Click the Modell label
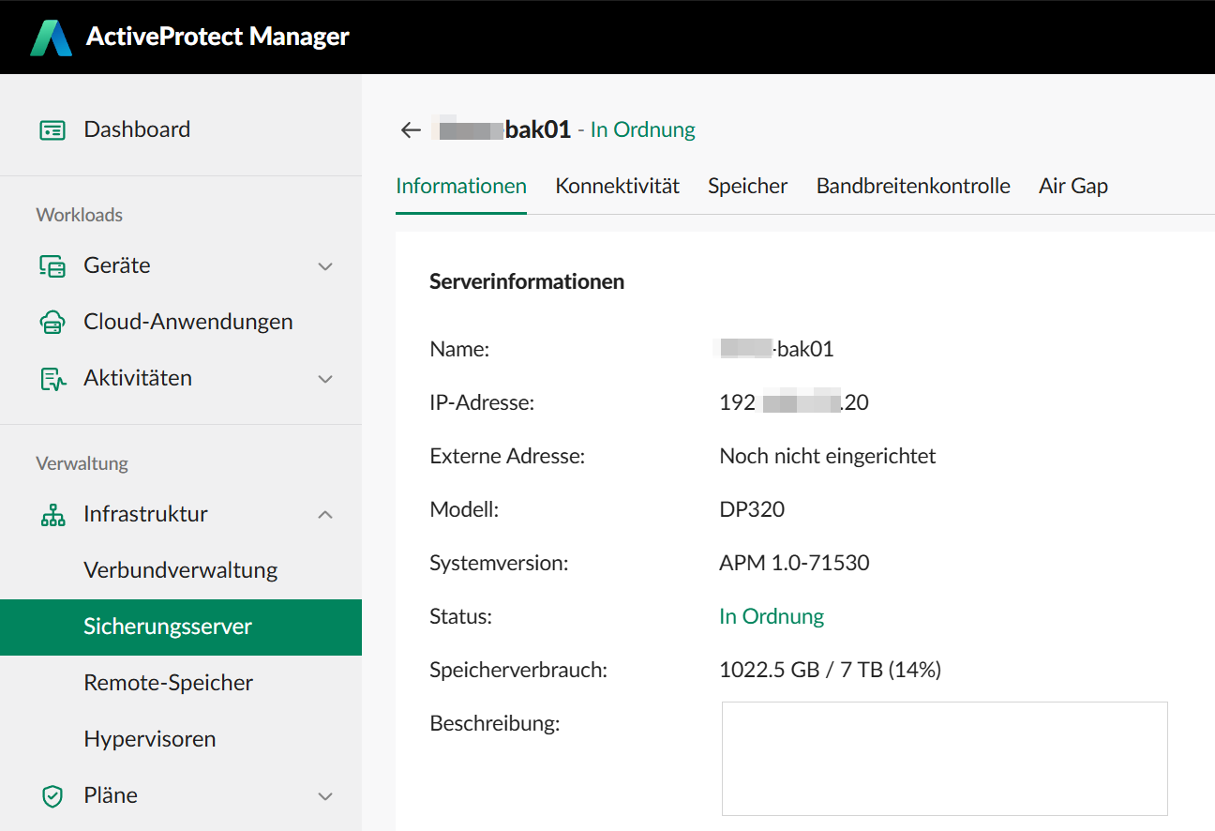Image resolution: width=1215 pixels, height=831 pixels. pos(464,510)
